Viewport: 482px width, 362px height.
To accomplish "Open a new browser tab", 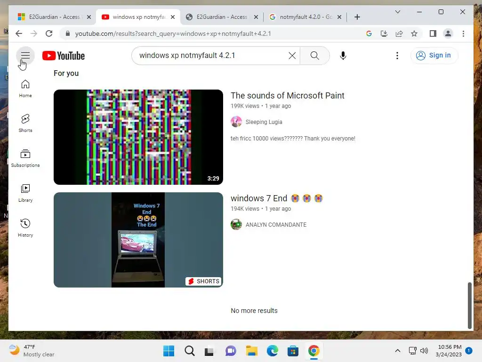I will pos(357,17).
